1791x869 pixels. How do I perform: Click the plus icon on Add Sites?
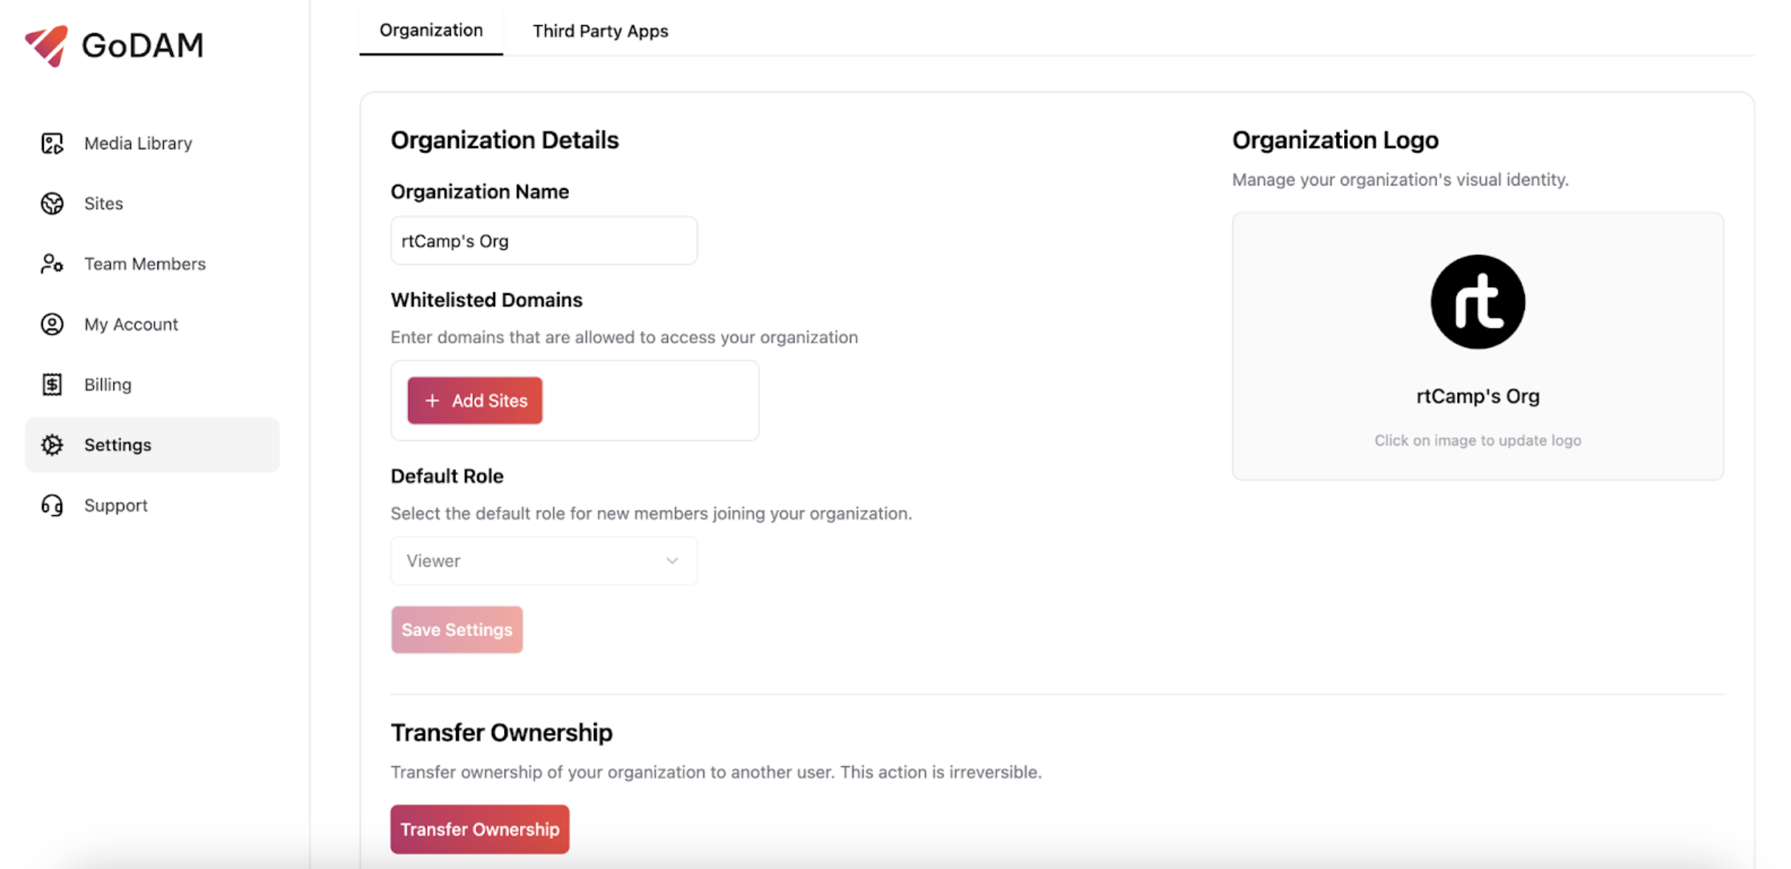pos(432,400)
